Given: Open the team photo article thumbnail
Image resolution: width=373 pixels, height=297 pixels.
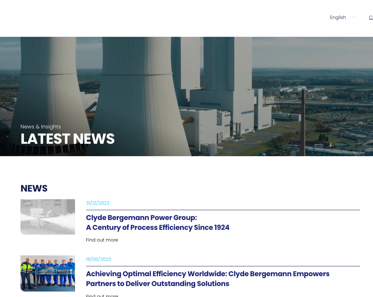Looking at the screenshot, I should 48,273.
